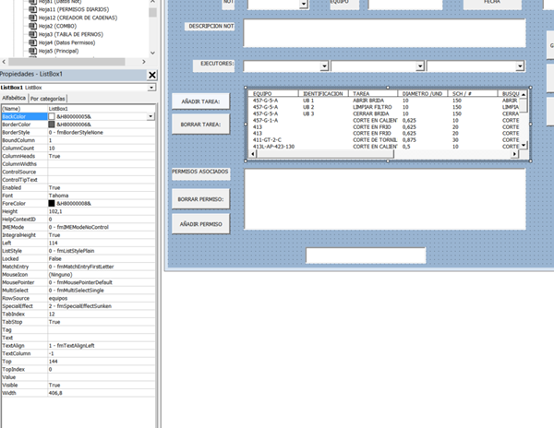554x428 pixels.
Task: Click the AÑADIR TAREA button
Action: click(200, 101)
